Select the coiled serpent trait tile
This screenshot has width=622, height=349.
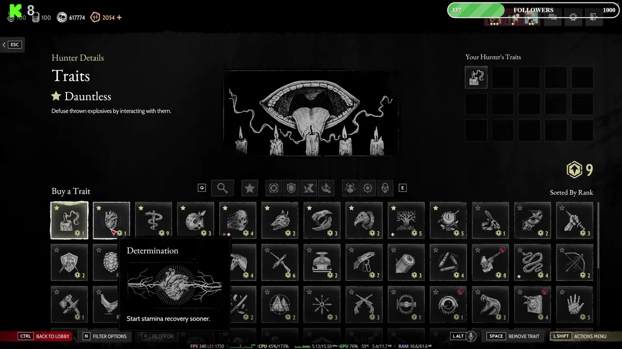pos(533,262)
